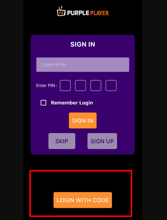167x220 pixels.
Task: Focus the Username input field
Action: point(83,65)
